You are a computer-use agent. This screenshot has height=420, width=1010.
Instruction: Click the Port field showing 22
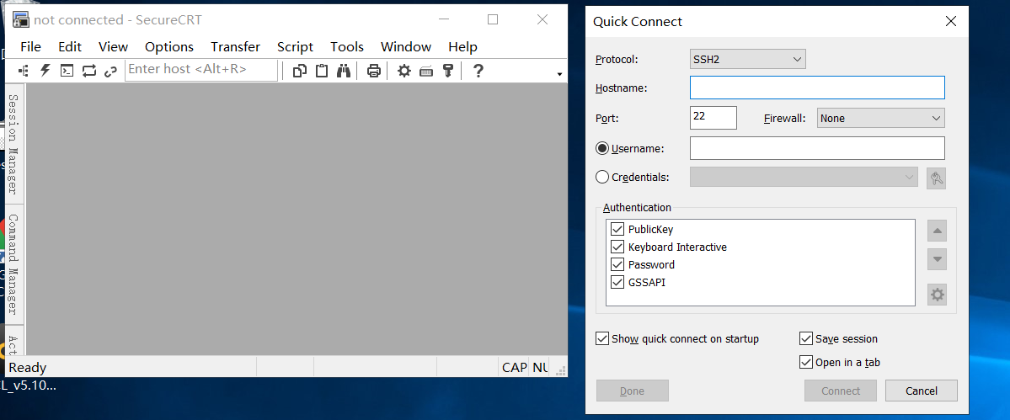(x=713, y=118)
